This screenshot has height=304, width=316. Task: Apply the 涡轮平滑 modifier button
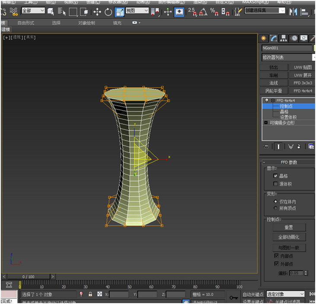click(274, 91)
